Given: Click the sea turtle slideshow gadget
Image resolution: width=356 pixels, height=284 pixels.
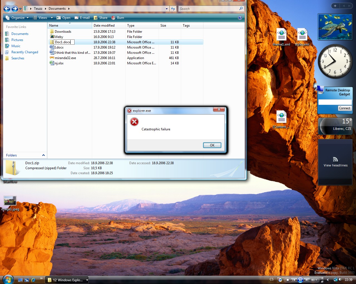Looking at the screenshot, I should [x=335, y=27].
